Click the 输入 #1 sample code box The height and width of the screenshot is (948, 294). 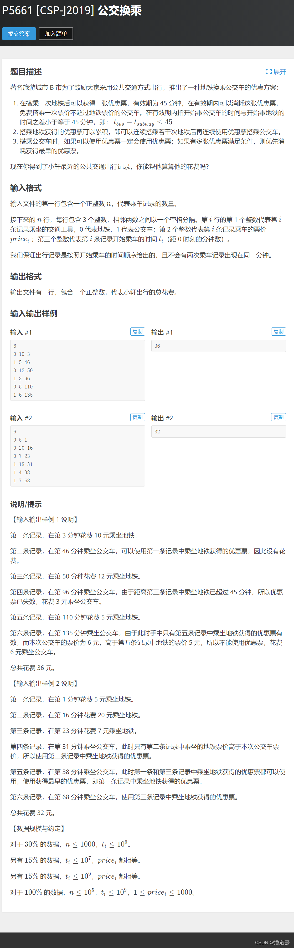pyautogui.click(x=78, y=370)
